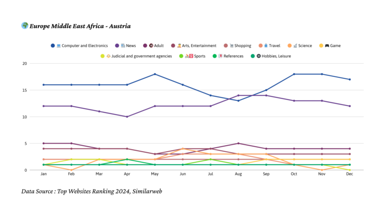
Task: Click the luggage icon beside Travel
Action: point(266,46)
